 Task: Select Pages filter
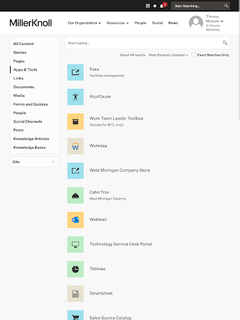point(19,61)
